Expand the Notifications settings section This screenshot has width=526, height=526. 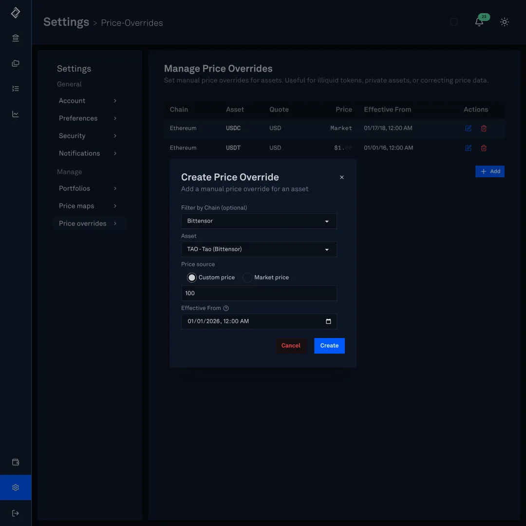(79, 153)
